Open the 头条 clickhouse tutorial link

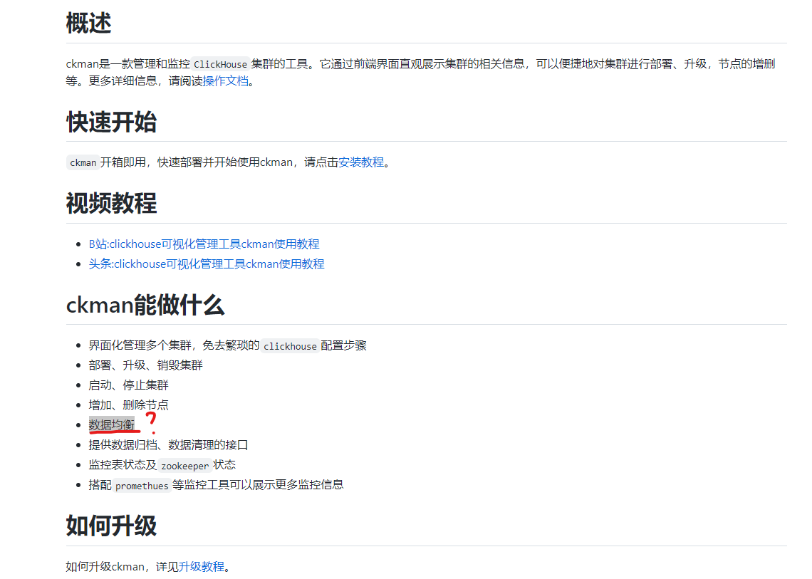(207, 264)
